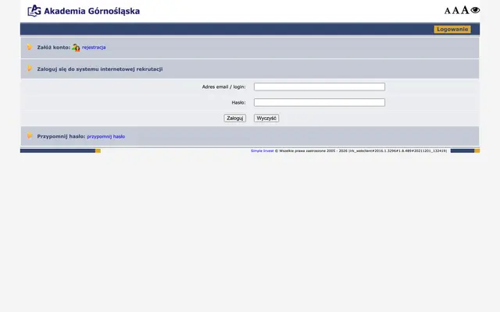Select the smallest font size A
Screen dimensions: 500x312
pos(448,11)
